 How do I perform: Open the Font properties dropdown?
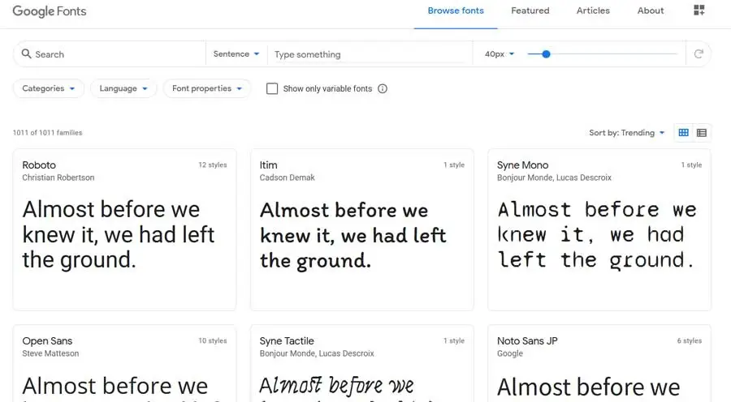pos(207,88)
